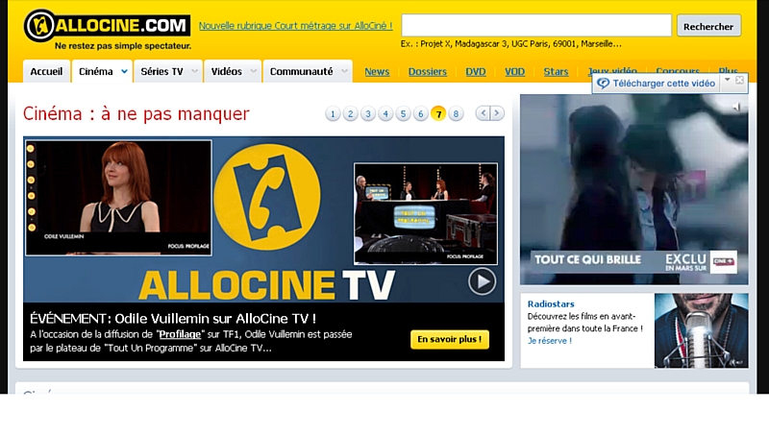
Task: Click the Ciné+ logo in the video ad
Action: pos(724,261)
